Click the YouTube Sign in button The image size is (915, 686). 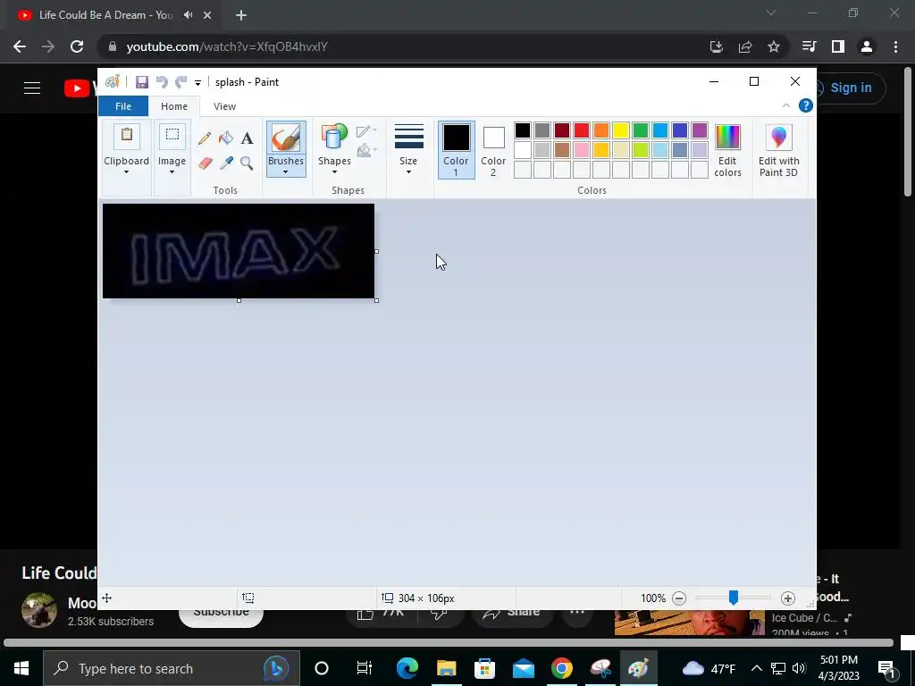pyautogui.click(x=850, y=88)
